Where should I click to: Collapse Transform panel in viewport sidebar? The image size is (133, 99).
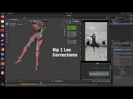point(70,23)
